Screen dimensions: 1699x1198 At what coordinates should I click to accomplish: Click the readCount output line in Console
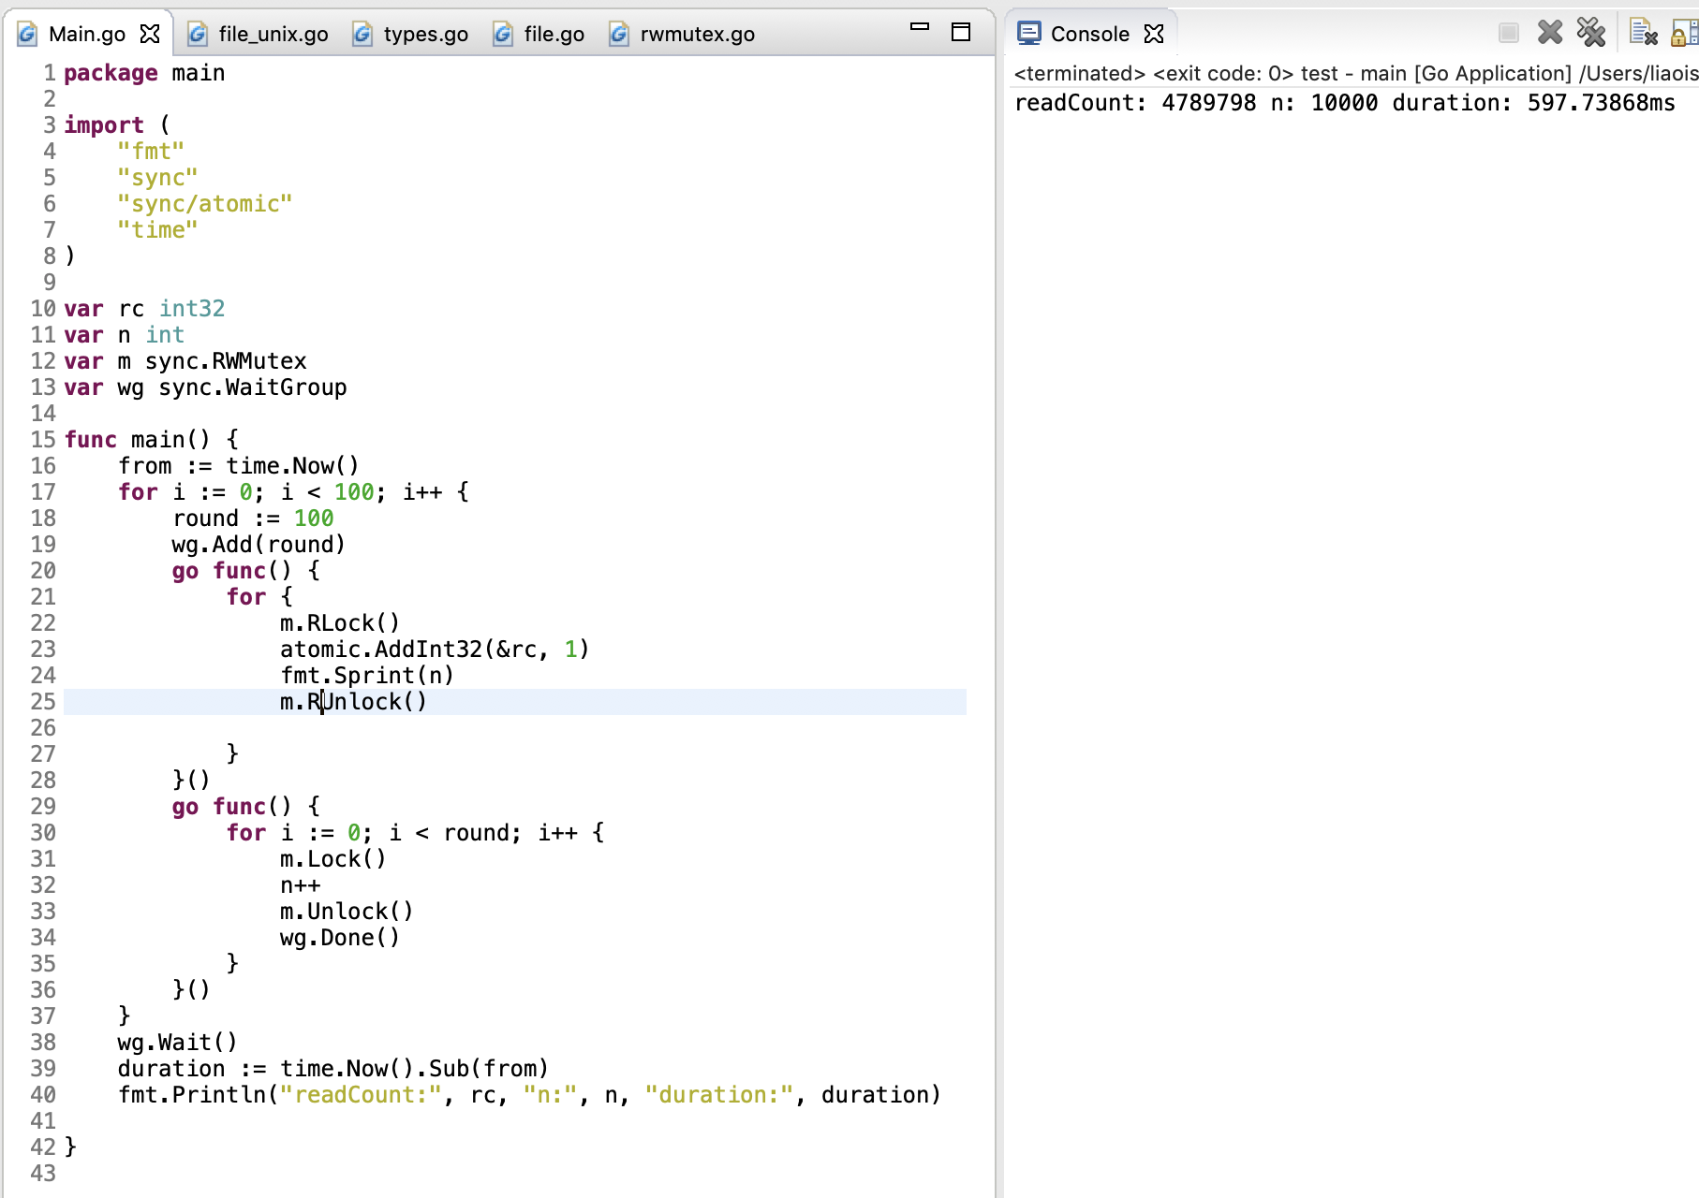coord(1344,103)
